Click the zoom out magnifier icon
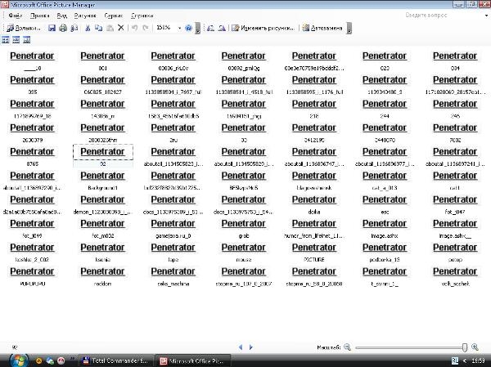Image resolution: width=491 pixels, height=367 pixels. 347,347
